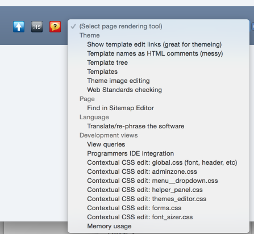254x234 pixels.
Task: Click the red question mark help icon
Action: 55,27
